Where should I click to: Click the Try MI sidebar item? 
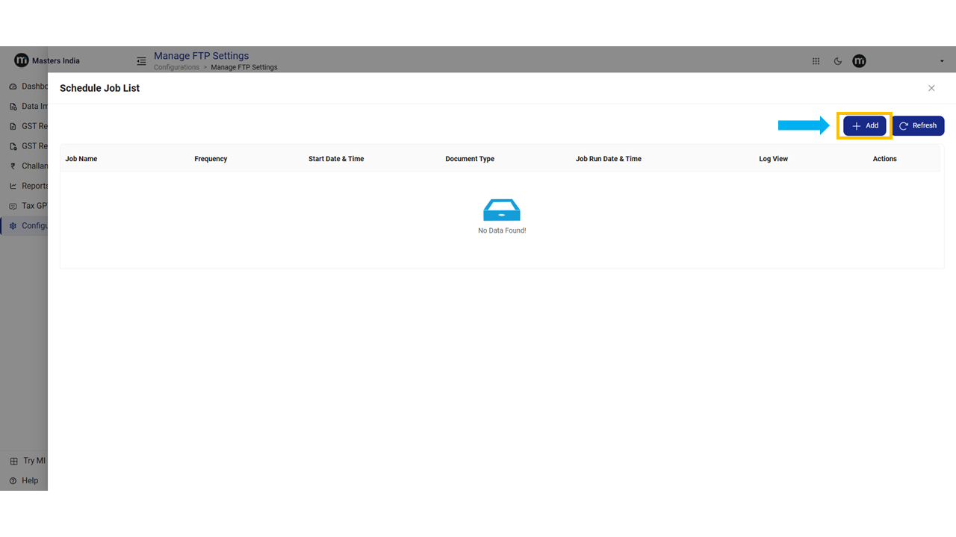pos(13,461)
